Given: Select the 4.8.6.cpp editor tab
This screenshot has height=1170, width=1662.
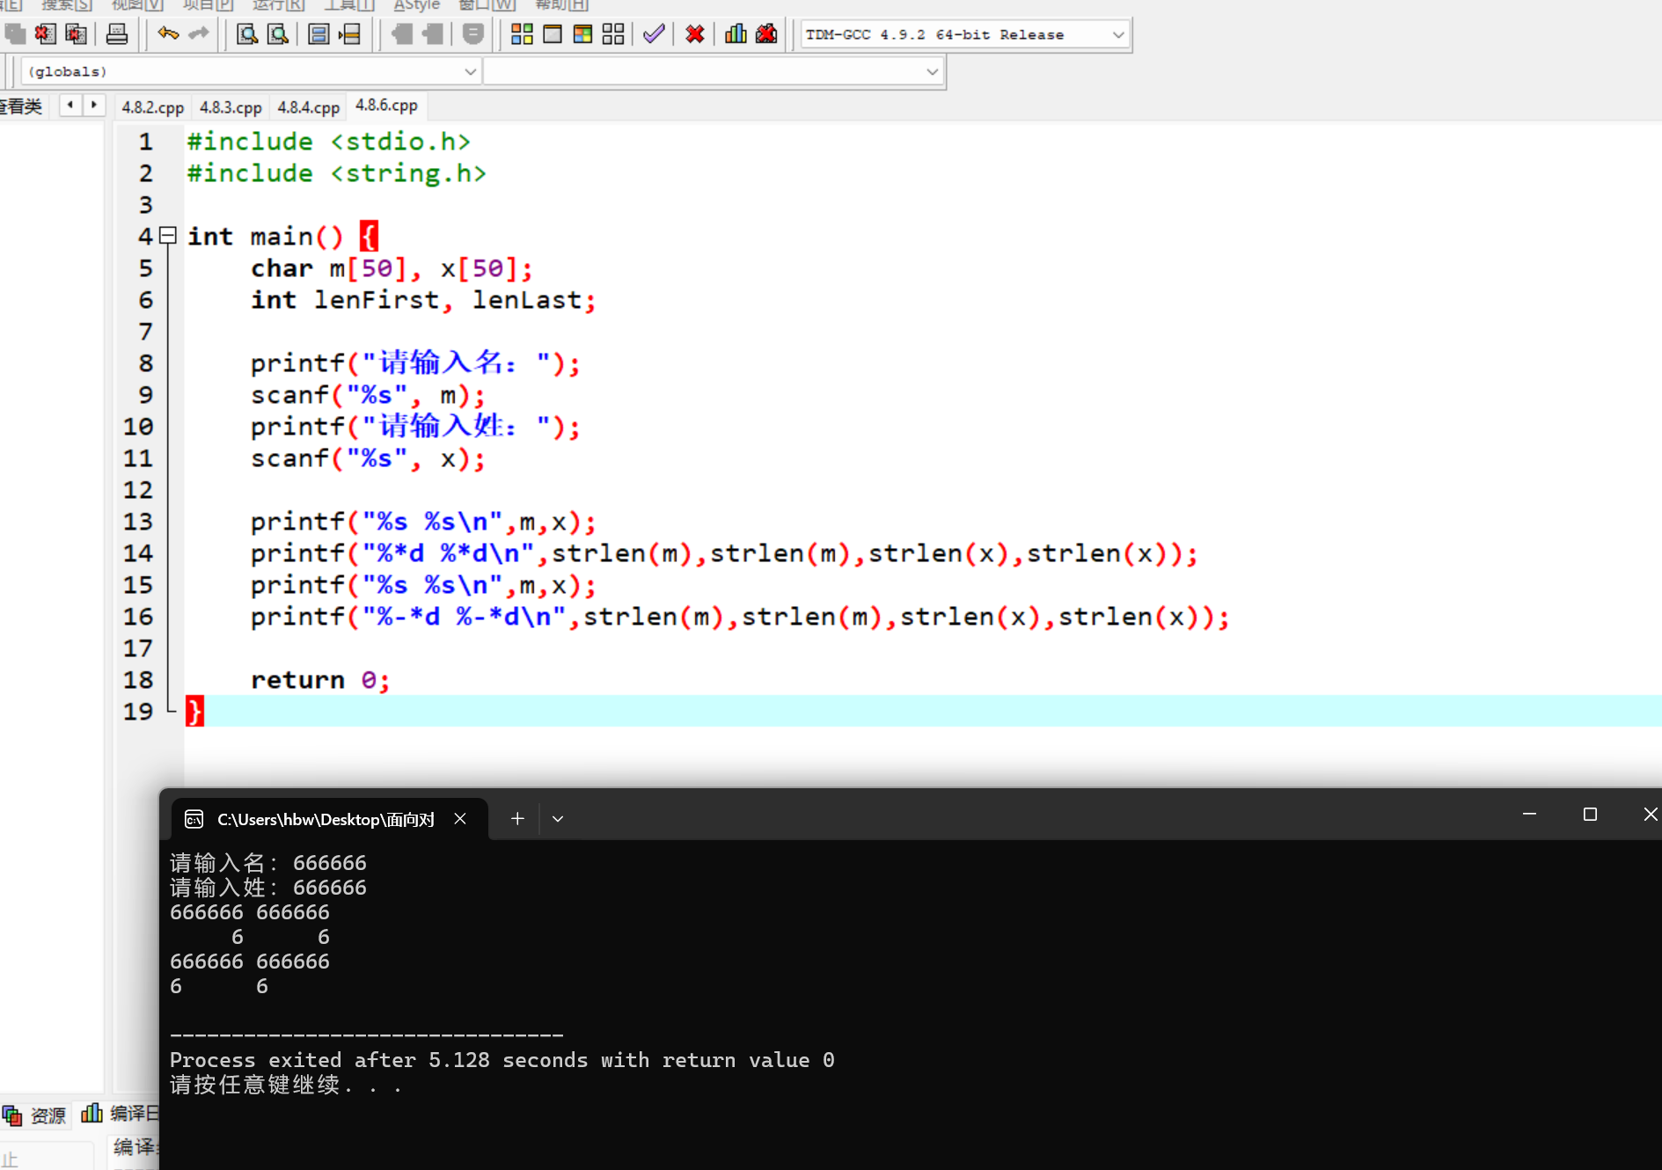Looking at the screenshot, I should [387, 106].
